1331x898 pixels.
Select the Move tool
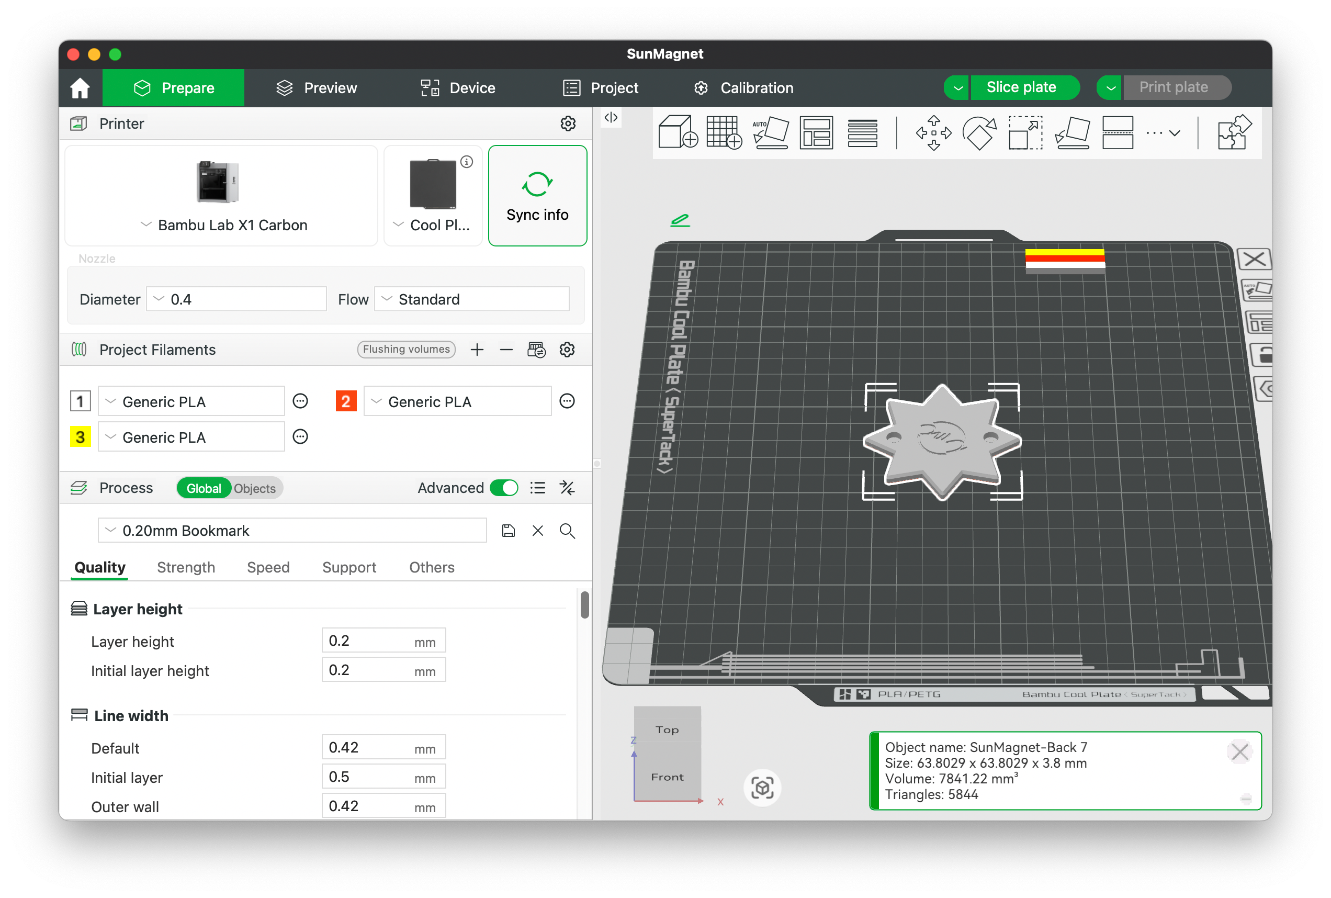933,132
